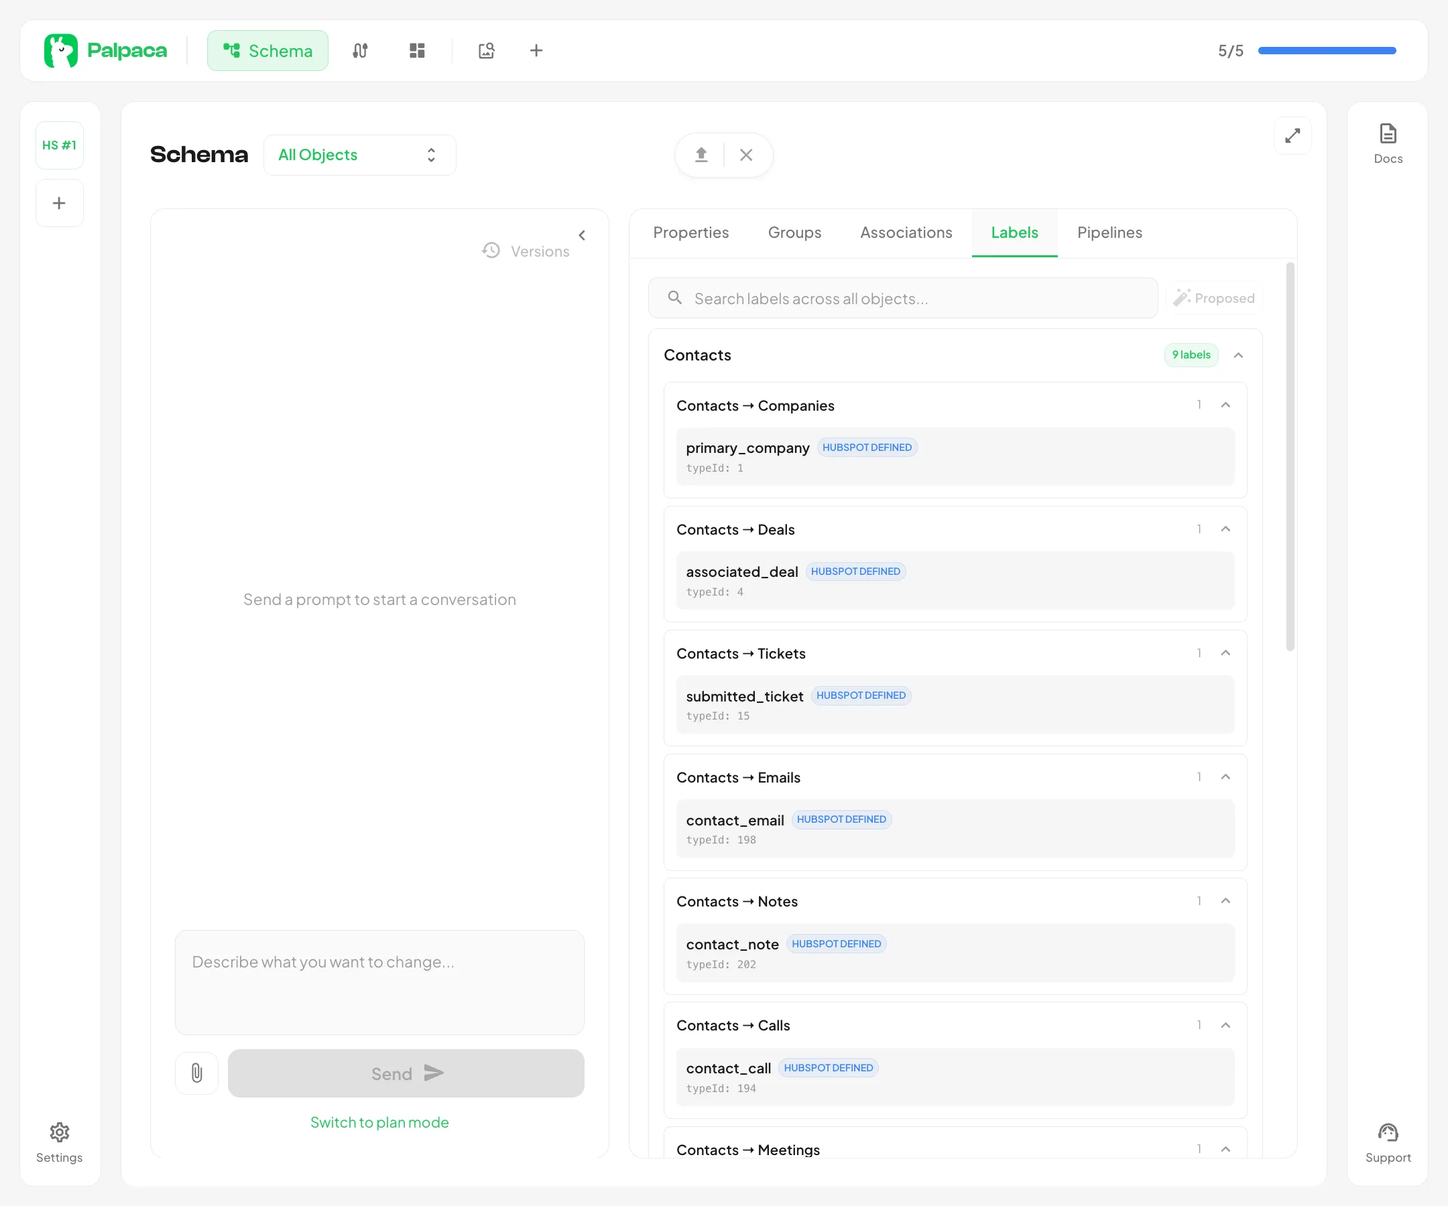Open the flow tuning icon in top bar

360,50
